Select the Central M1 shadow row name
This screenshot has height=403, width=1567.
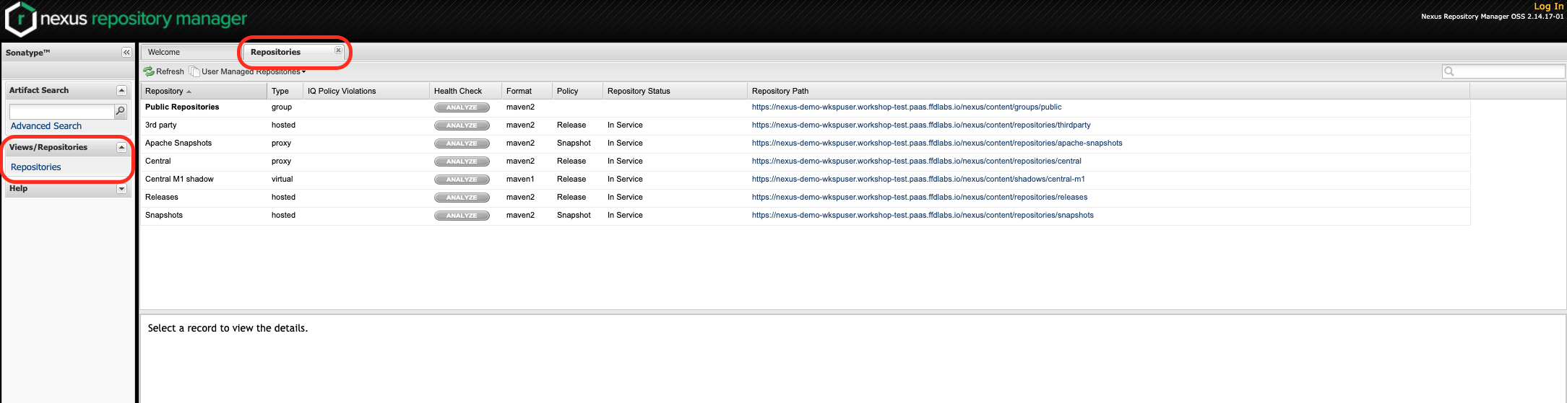point(179,179)
